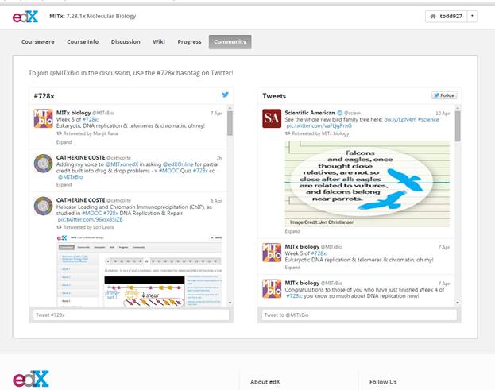View the Progress tab
The image size is (495, 390).
click(189, 41)
